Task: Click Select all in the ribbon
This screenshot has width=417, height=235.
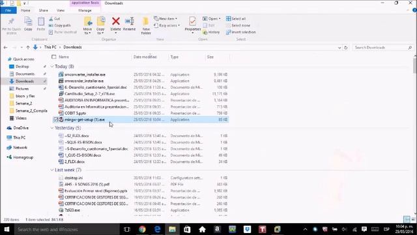Action: pos(236,19)
